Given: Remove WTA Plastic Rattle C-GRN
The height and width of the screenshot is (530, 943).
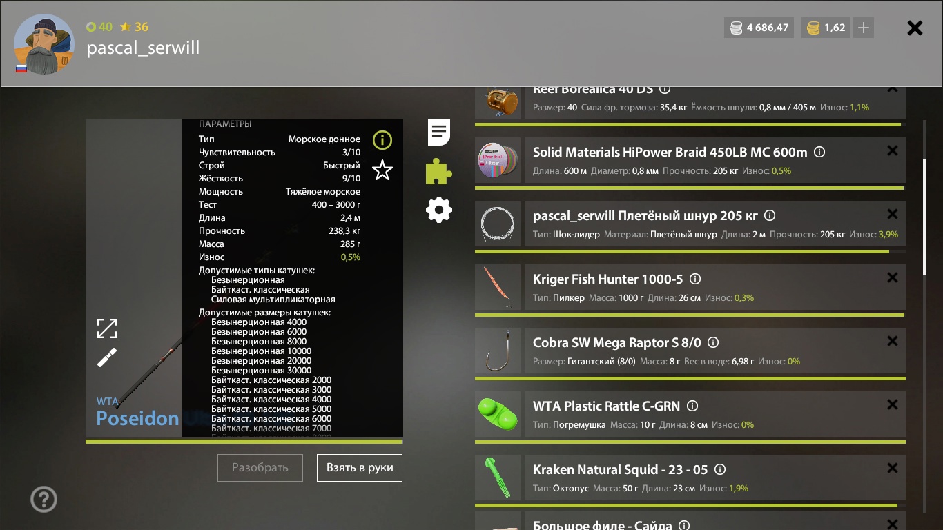Looking at the screenshot, I should [892, 404].
